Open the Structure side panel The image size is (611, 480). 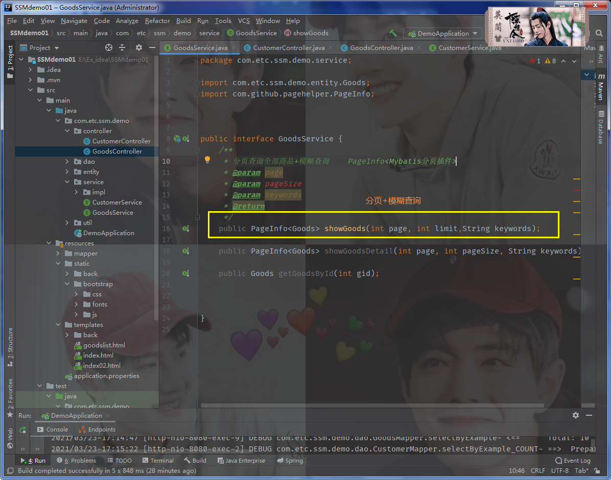[x=10, y=347]
